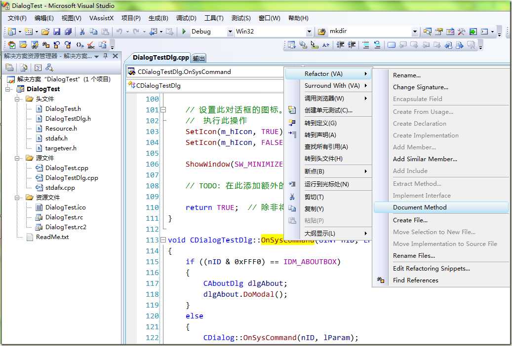Select Document Method in the refactor submenu
512x346 pixels.
[x=441, y=208]
